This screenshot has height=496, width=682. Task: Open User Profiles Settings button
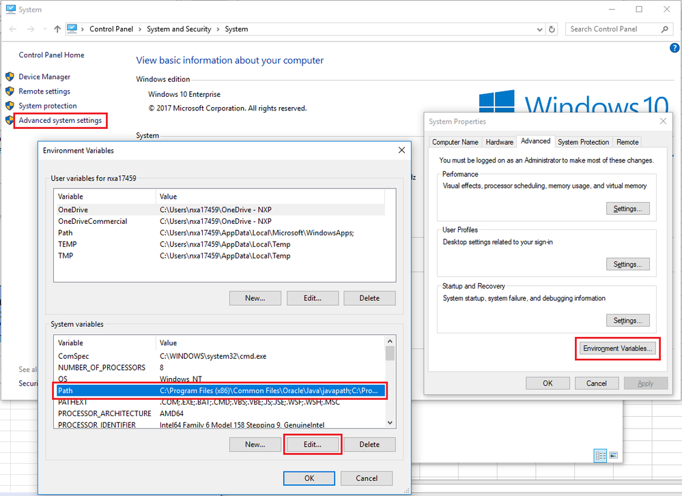click(627, 264)
